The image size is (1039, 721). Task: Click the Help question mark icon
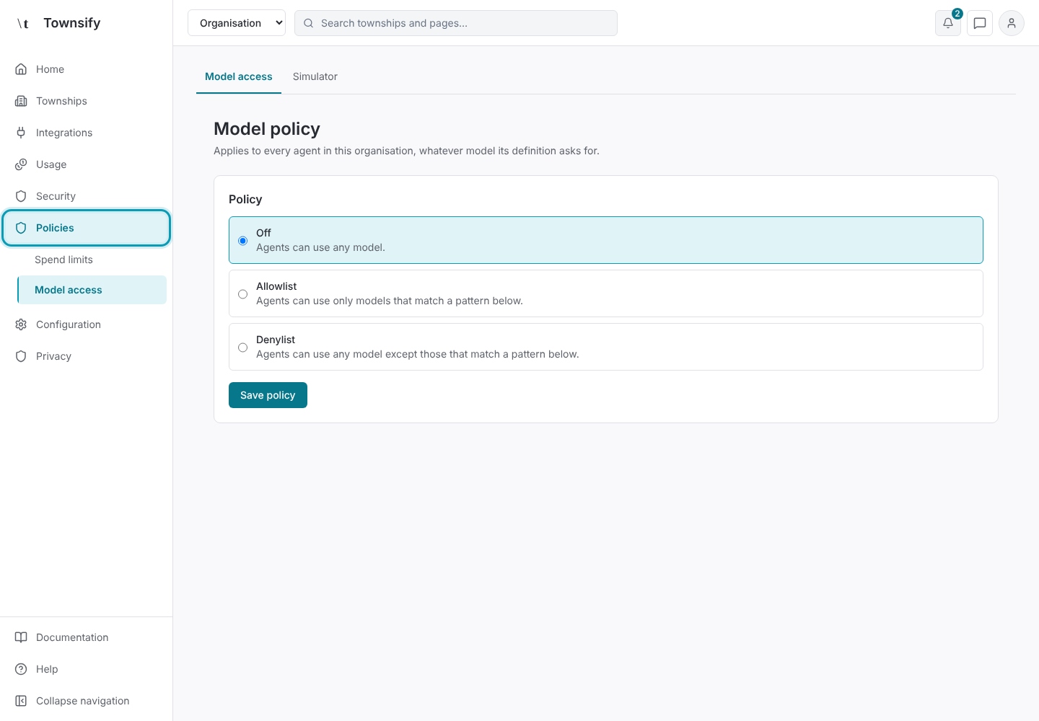(21, 669)
